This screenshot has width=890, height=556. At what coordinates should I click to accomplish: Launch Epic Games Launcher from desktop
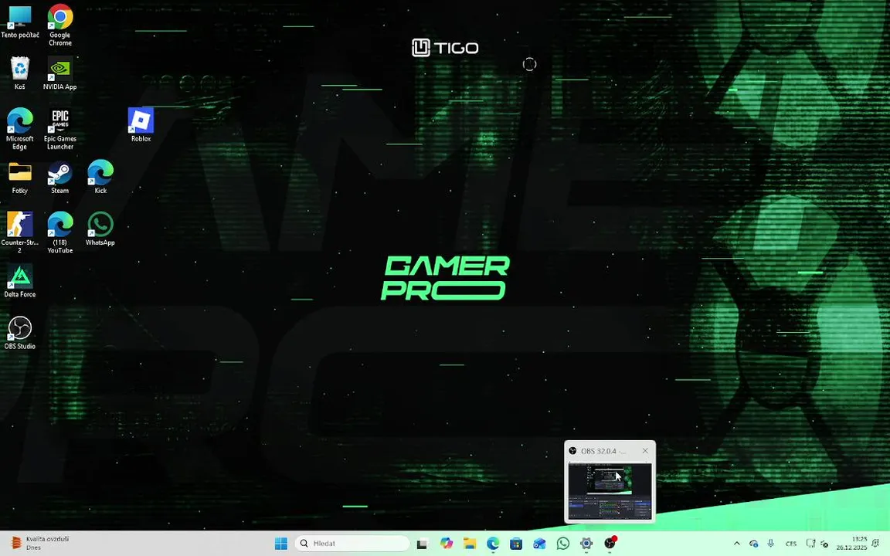pyautogui.click(x=60, y=129)
